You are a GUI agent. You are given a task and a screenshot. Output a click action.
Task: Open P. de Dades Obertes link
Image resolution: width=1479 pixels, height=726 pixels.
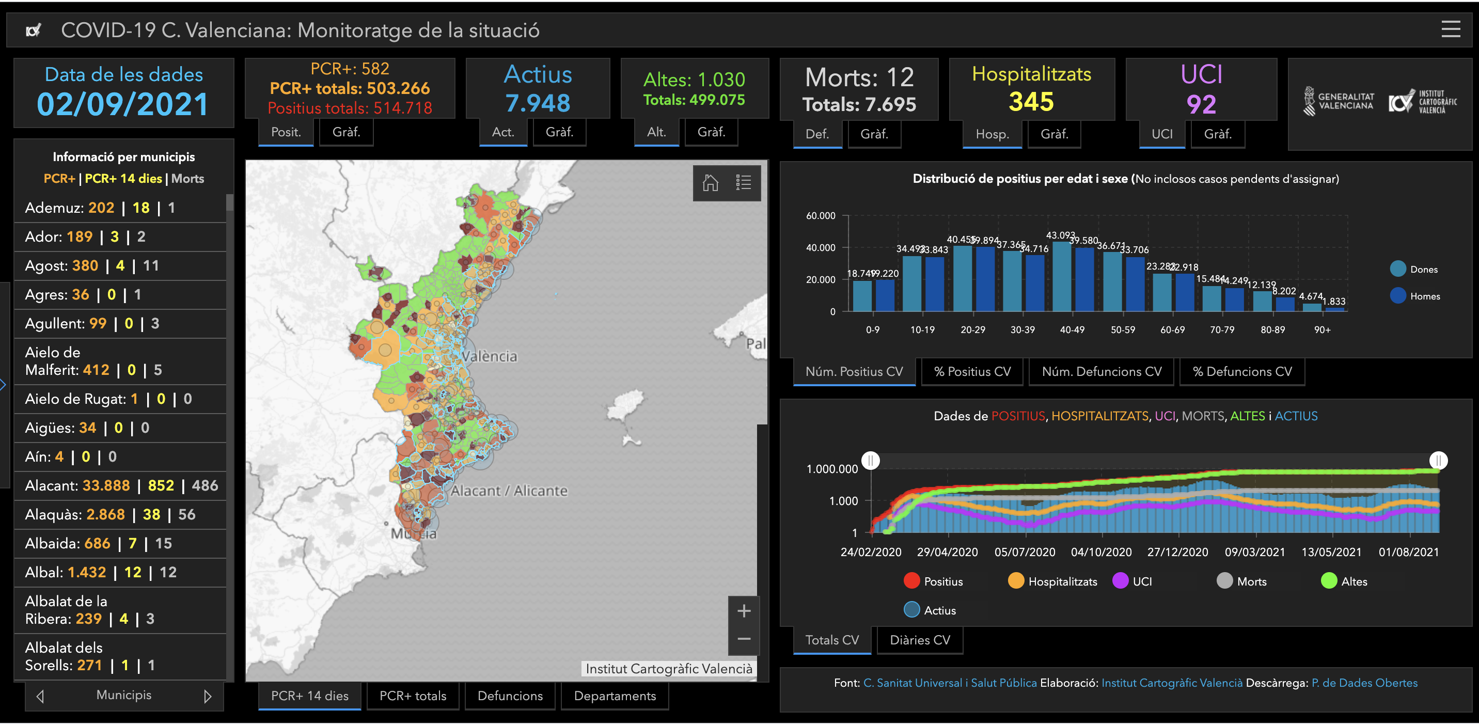point(1364,683)
